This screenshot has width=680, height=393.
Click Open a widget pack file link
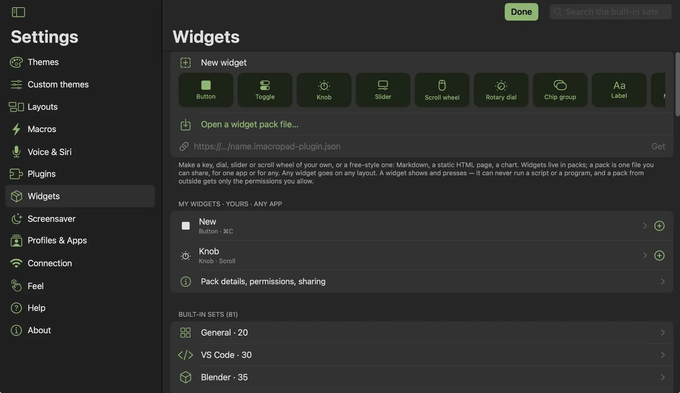pos(250,124)
